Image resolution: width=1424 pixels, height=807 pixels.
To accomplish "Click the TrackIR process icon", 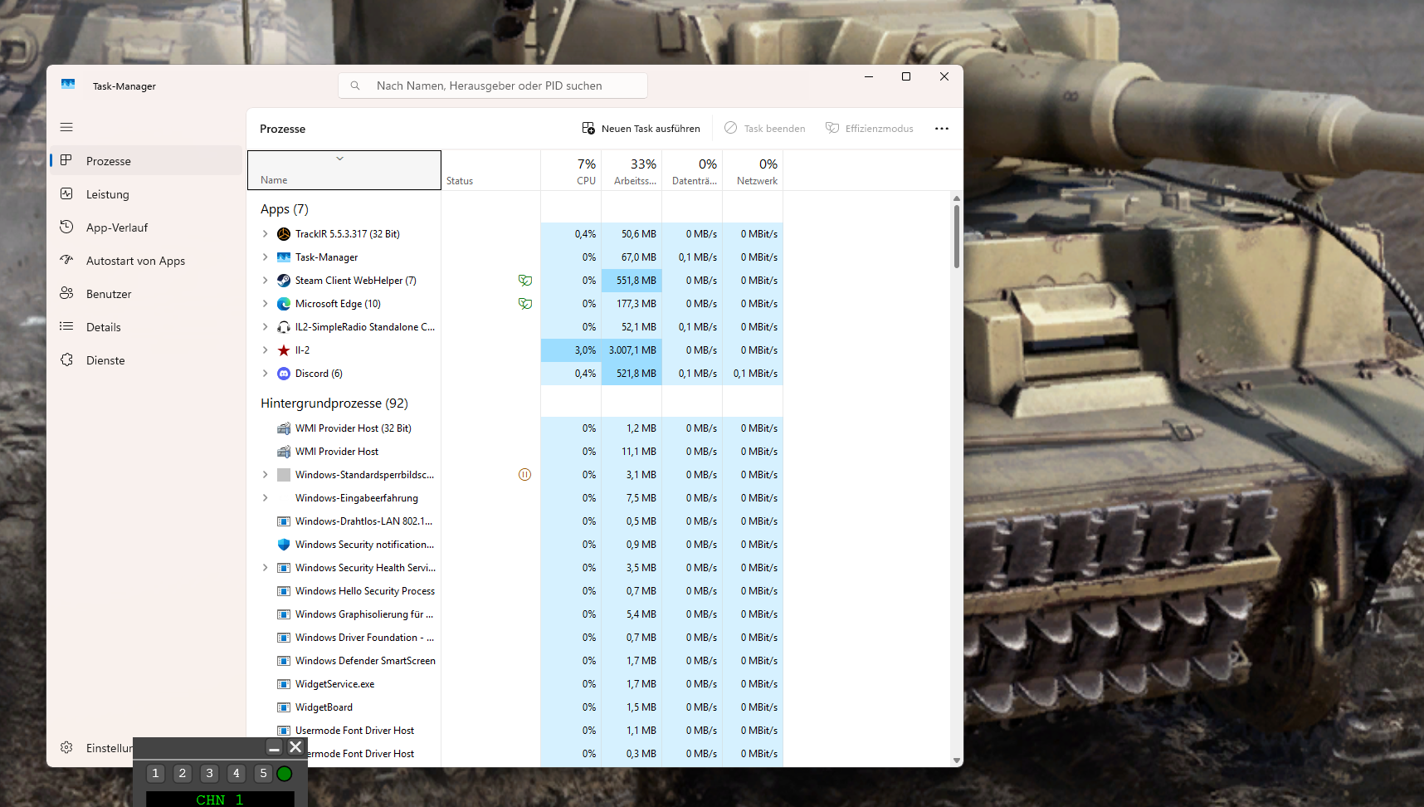I will [284, 234].
